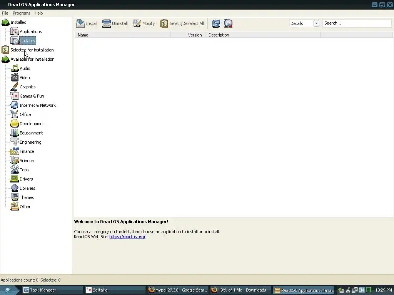
Task: Click the 10:29 PM taskbar clock
Action: tap(384, 290)
